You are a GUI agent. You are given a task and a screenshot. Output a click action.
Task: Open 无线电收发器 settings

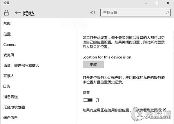[14, 107]
